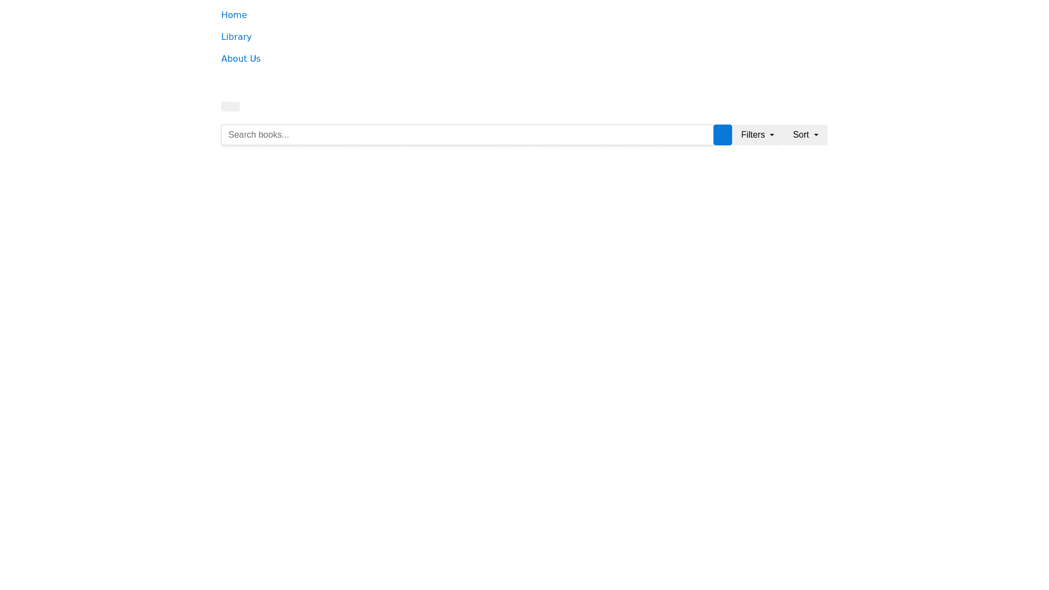Click the caret arrow on Sort

coord(816,135)
